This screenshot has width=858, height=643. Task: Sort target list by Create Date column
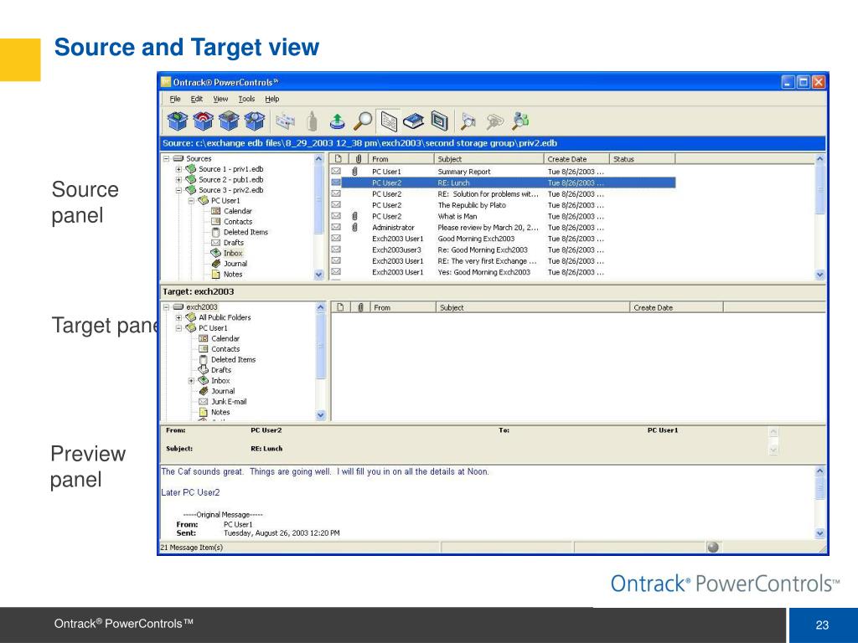(676, 308)
